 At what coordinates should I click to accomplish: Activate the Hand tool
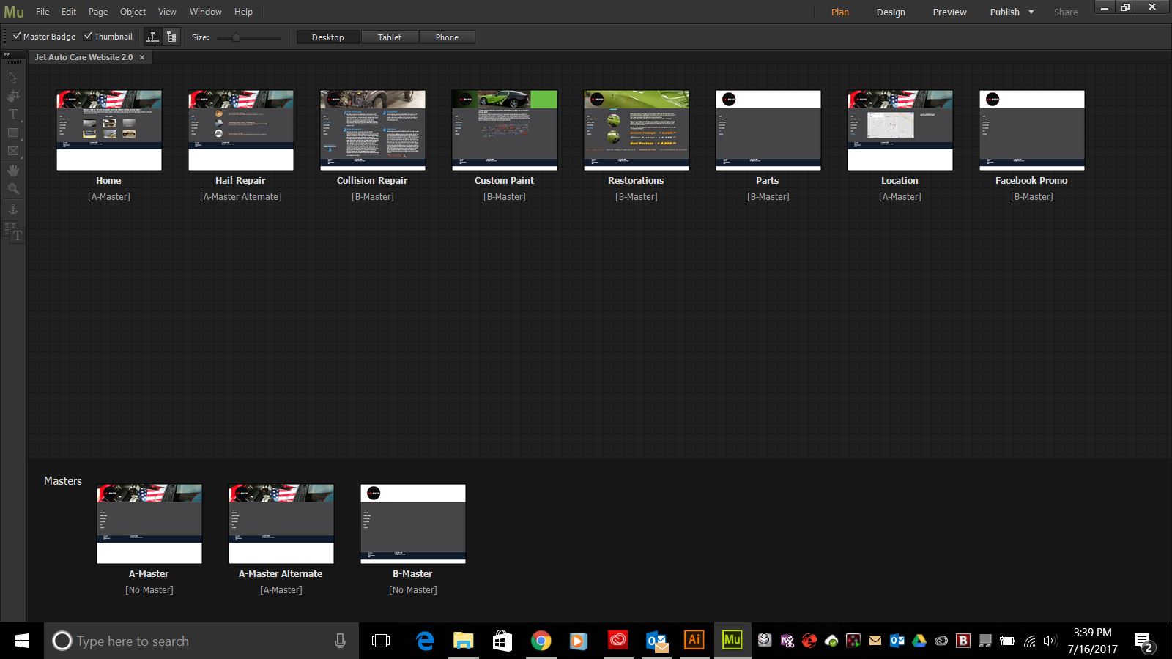13,170
